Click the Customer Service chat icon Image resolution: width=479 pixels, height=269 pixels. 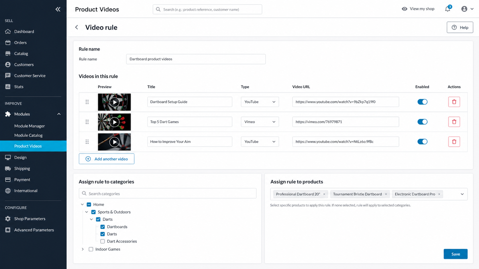[8, 75]
